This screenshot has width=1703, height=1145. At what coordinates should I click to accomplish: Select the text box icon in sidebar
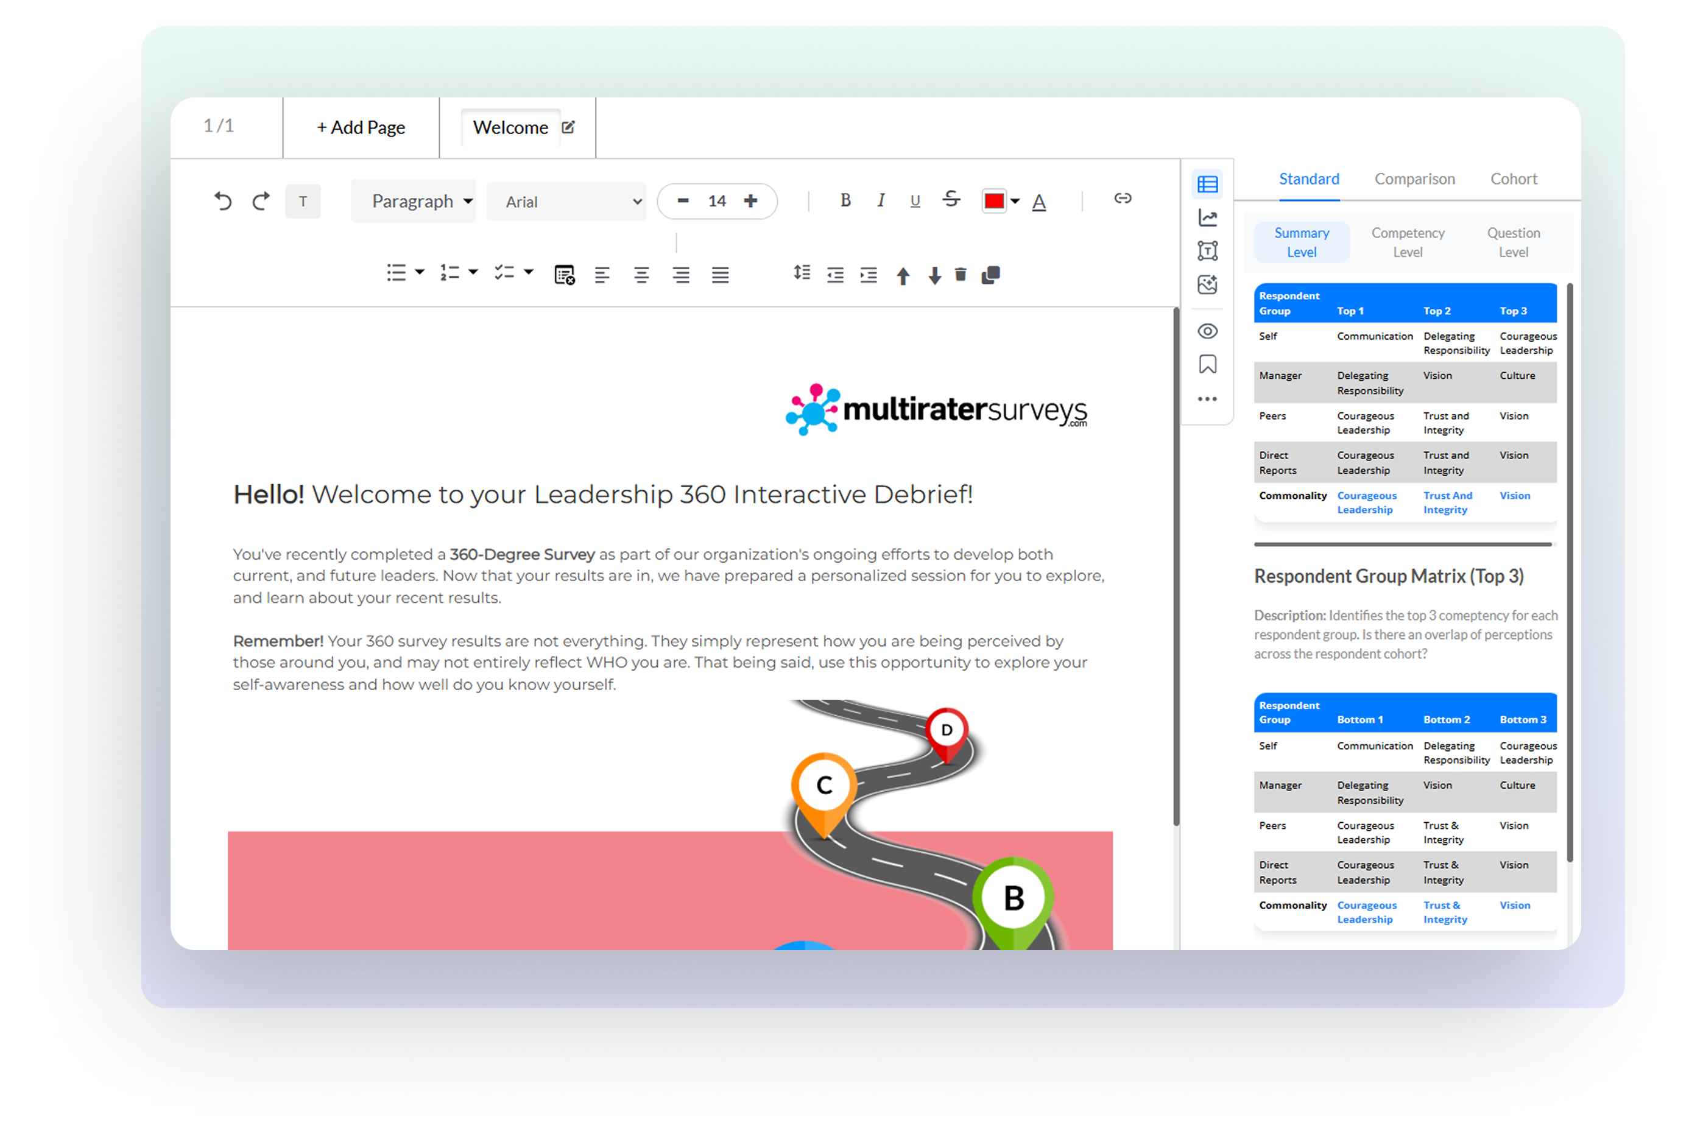[1208, 251]
